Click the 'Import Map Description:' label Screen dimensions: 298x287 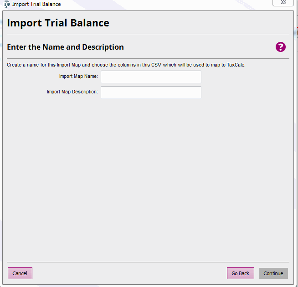(72, 92)
